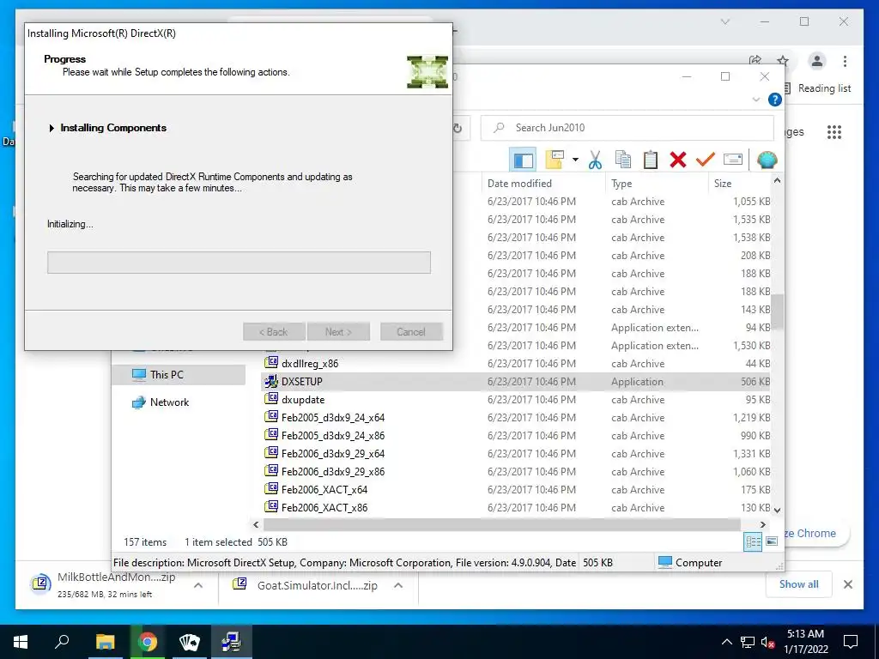The height and width of the screenshot is (659, 879).
Task: Click the orange checkmark Properties icon
Action: [x=706, y=160]
